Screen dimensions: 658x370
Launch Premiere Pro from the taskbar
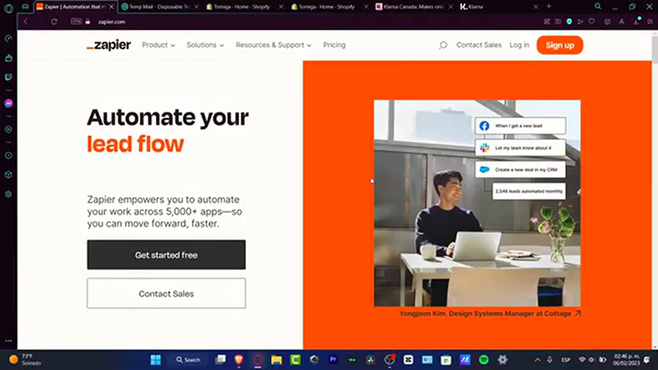[333, 360]
